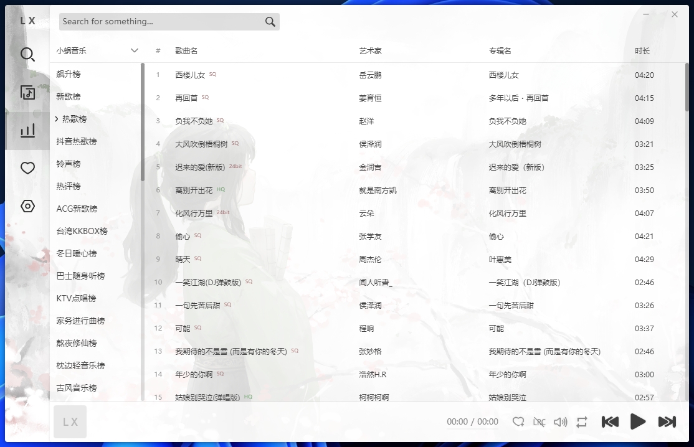This screenshot has width=694, height=447.
Task: Open the leaderboard chart sidebar icon
Action: (27, 131)
